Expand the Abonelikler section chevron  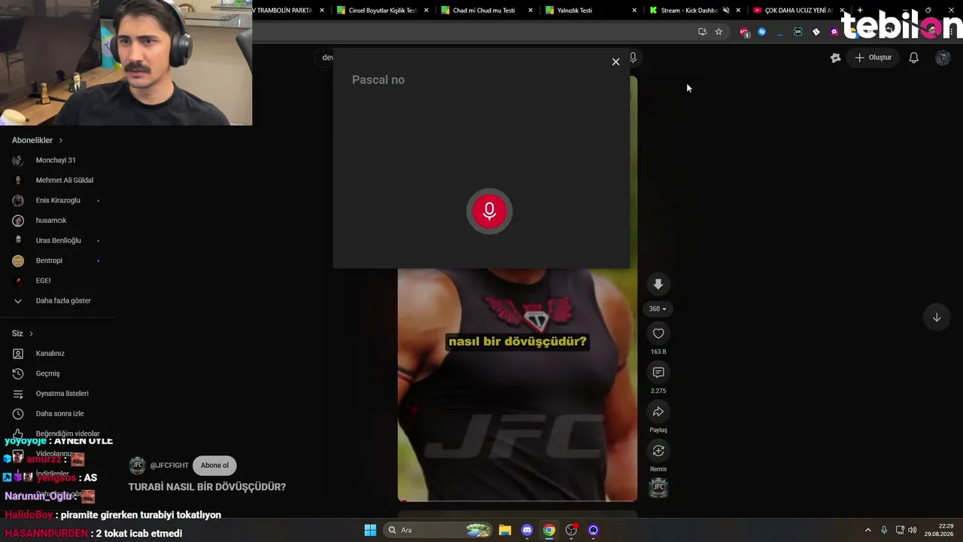pyautogui.click(x=60, y=141)
